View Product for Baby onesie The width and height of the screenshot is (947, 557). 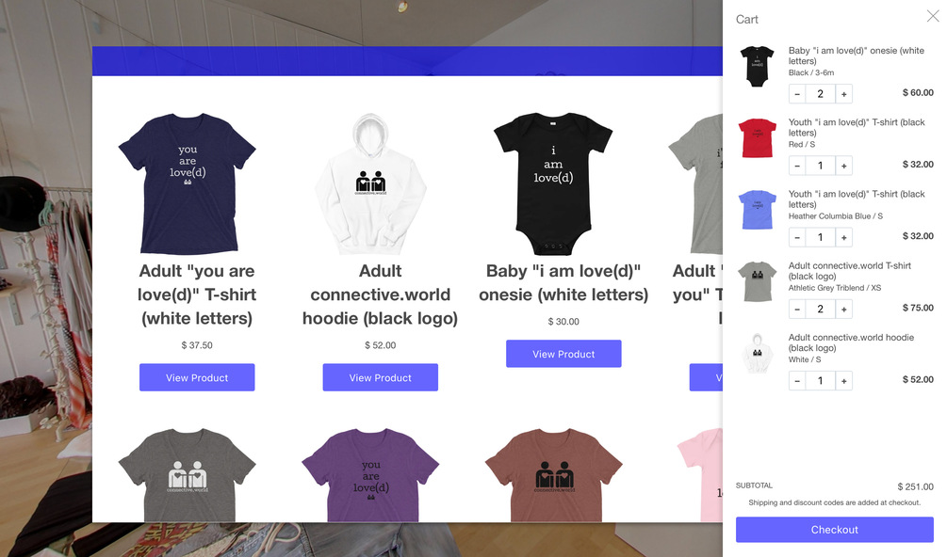click(563, 354)
